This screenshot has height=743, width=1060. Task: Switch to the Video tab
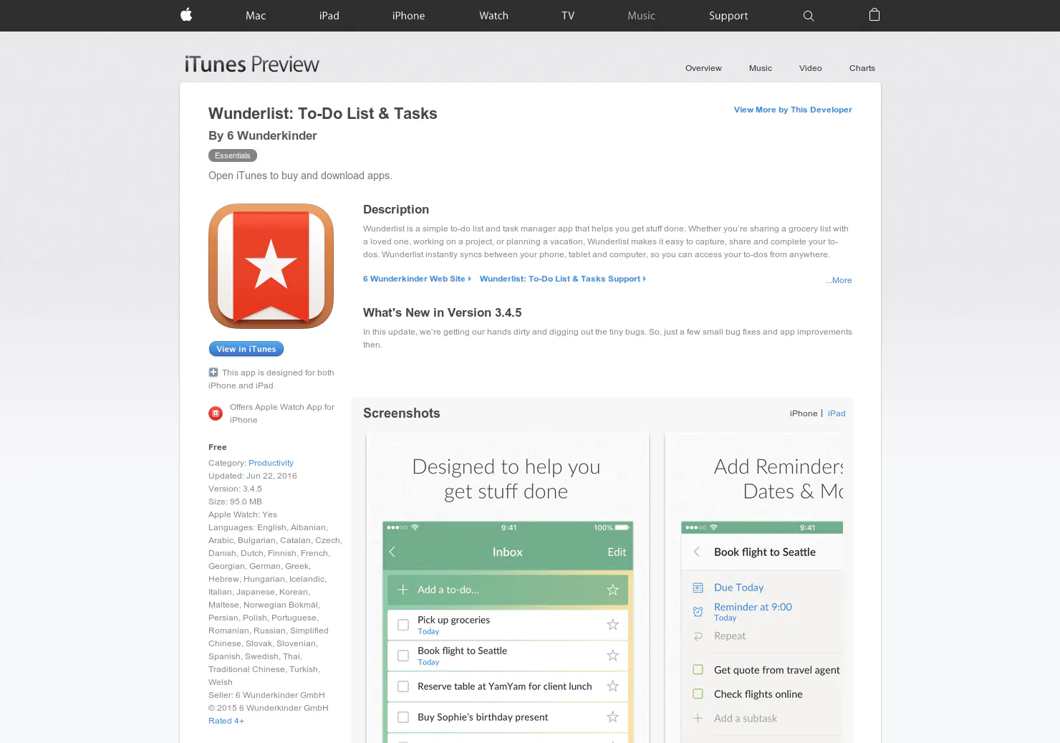click(x=811, y=68)
